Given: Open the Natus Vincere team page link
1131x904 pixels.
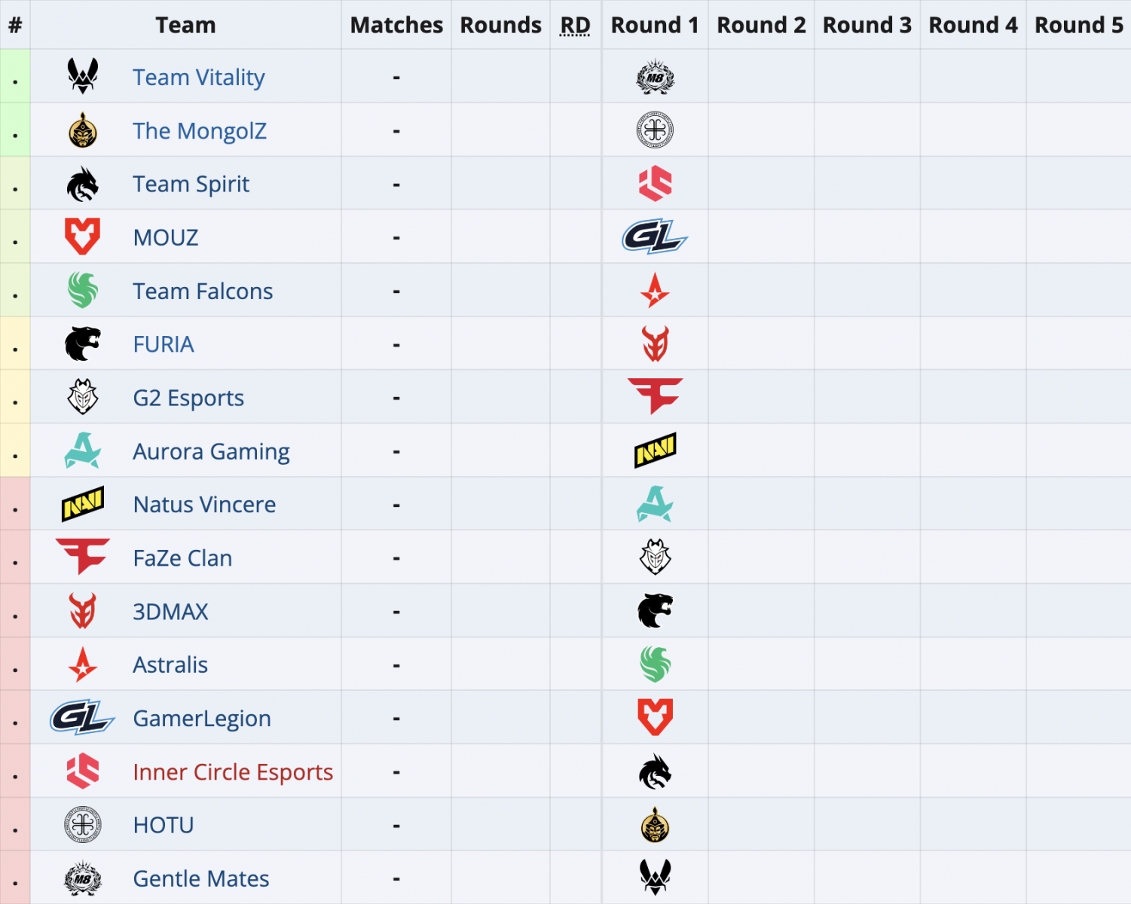Looking at the screenshot, I should [x=204, y=504].
